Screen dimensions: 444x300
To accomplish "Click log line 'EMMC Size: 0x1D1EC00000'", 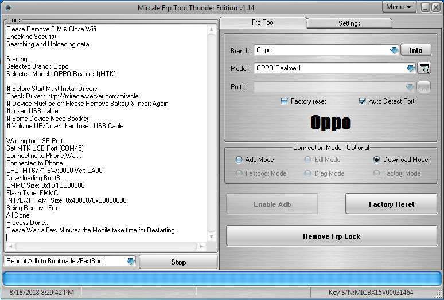I will [45, 185].
